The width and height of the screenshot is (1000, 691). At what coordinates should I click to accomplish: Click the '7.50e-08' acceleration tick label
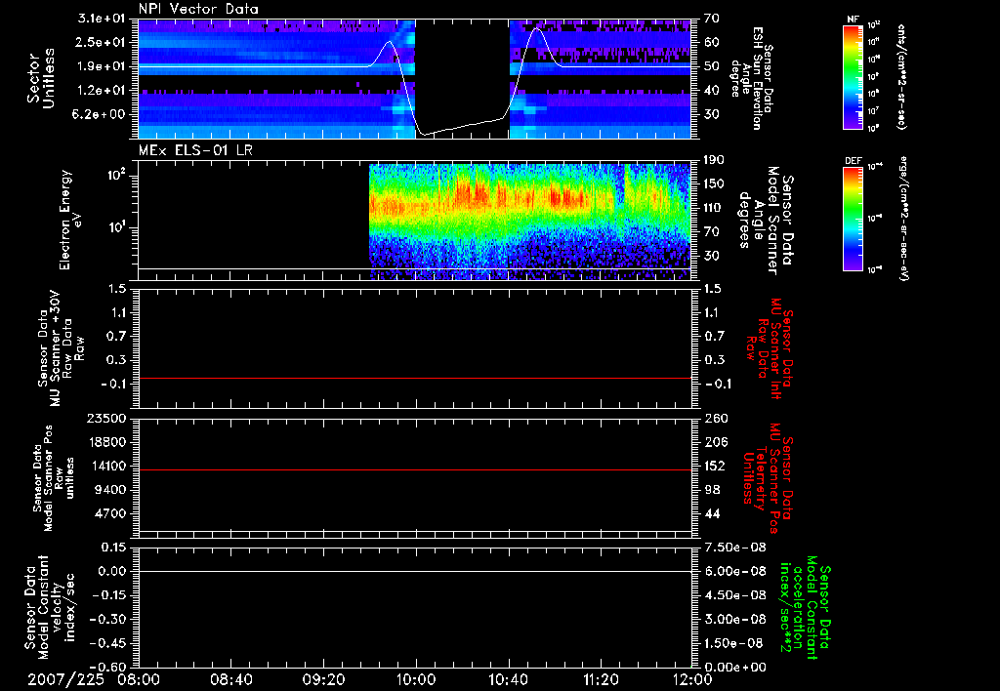pyautogui.click(x=733, y=548)
